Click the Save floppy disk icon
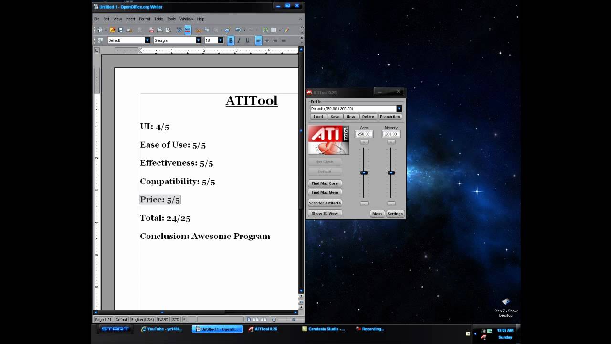Viewport: 611px width, 344px height. pyautogui.click(x=121, y=30)
